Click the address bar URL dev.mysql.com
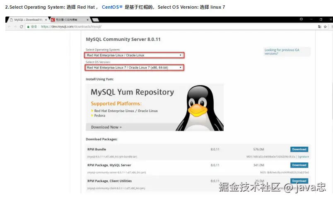333x200 pixels. click(71, 27)
